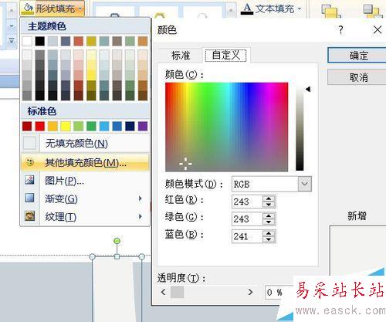
Task: Click the picture fill icon
Action: point(29,180)
